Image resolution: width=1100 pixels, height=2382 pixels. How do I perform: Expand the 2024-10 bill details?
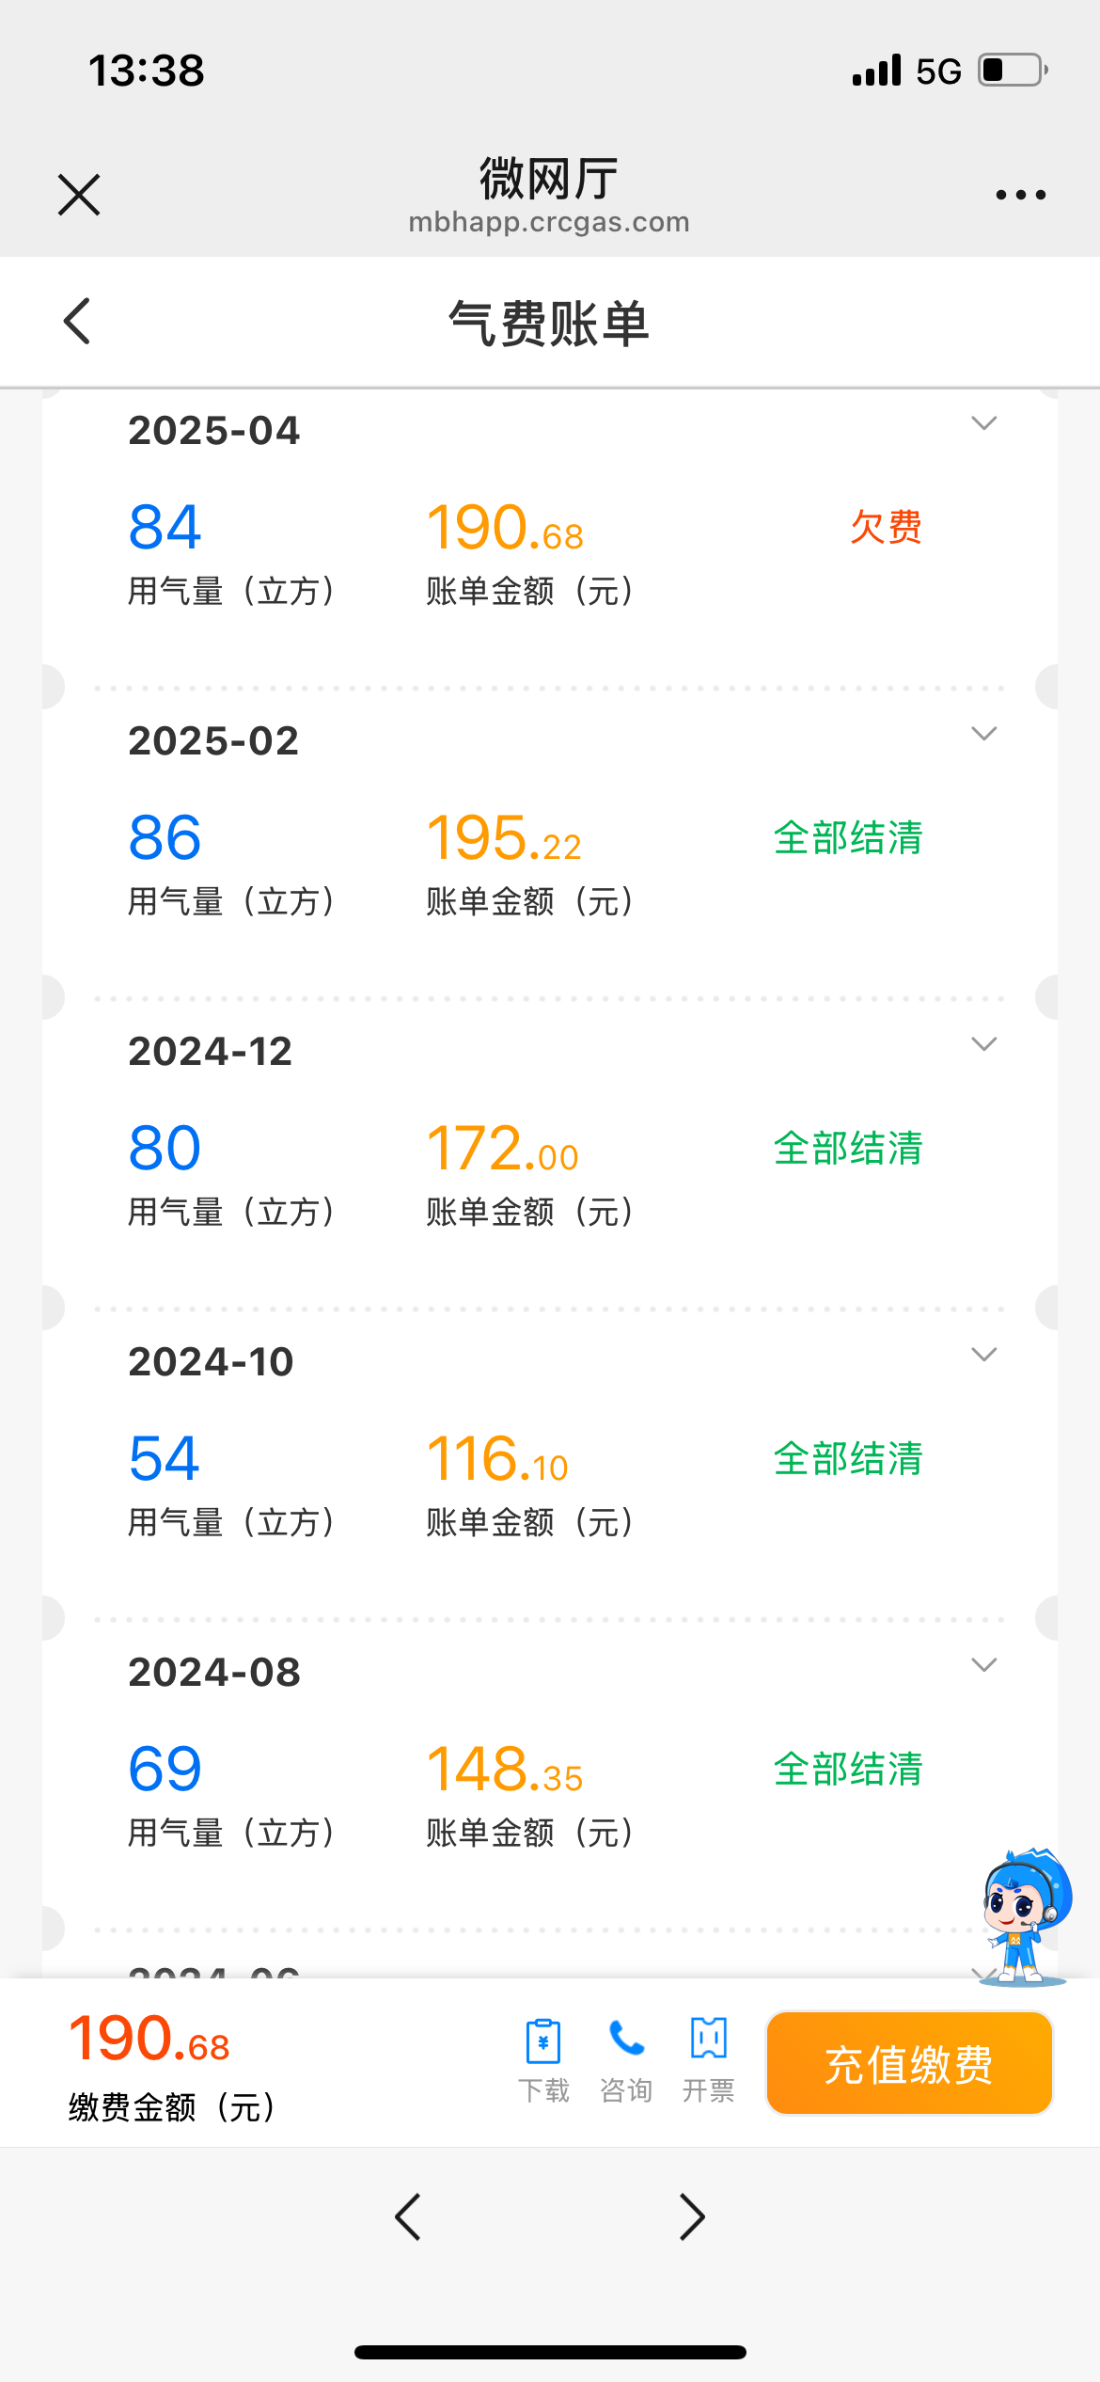coord(983,1355)
